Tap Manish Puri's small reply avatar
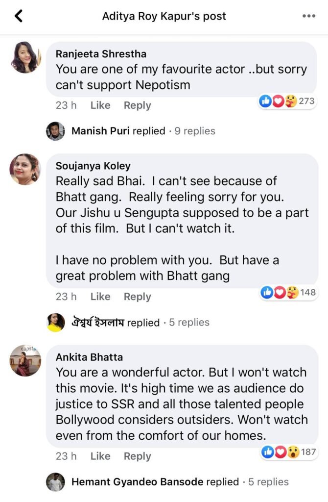The height and width of the screenshot is (502, 328). coord(55,131)
